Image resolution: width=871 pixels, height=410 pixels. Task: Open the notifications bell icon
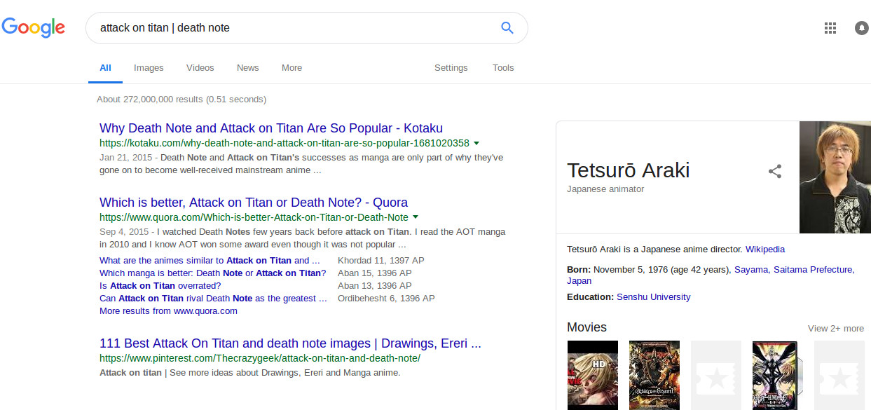[x=861, y=28]
